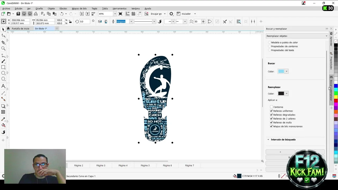Image resolution: width=338 pixels, height=190 pixels.
Task: Click the Import icon
Action: click(x=82, y=14)
